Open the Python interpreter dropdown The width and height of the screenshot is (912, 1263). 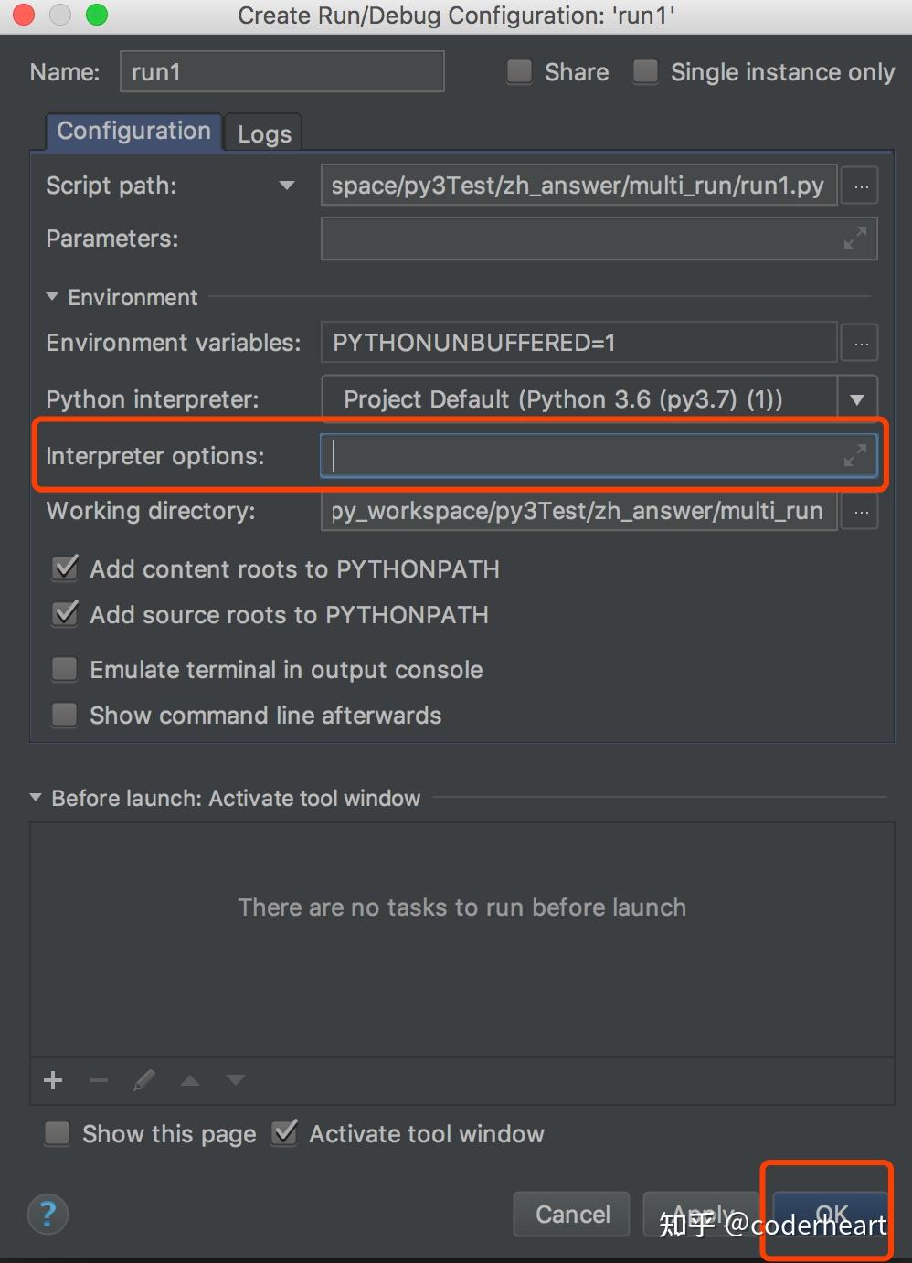coord(857,399)
